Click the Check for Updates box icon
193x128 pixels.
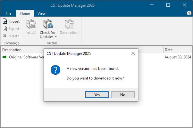click(x=48, y=24)
